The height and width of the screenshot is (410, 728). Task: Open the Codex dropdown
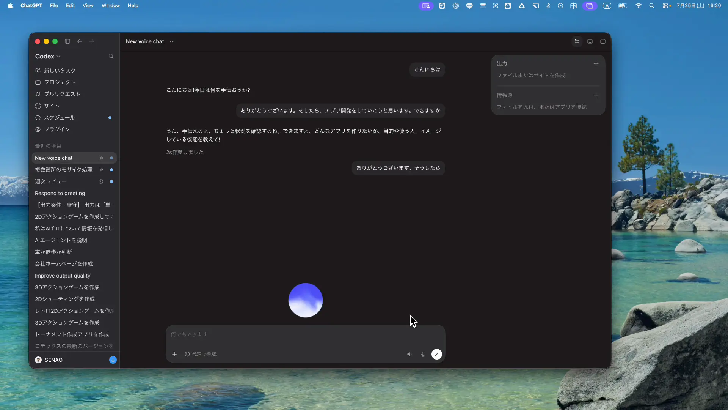(48, 56)
